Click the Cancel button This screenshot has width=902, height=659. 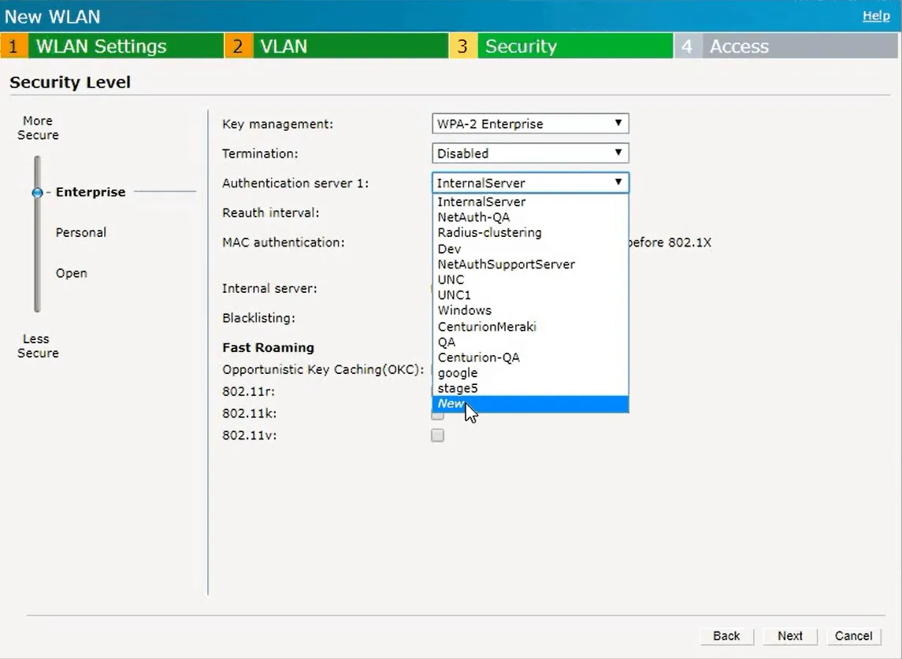[x=853, y=636]
